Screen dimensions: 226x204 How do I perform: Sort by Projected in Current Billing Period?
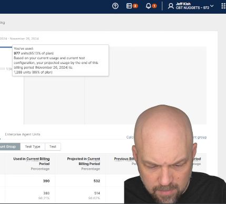click(84, 161)
